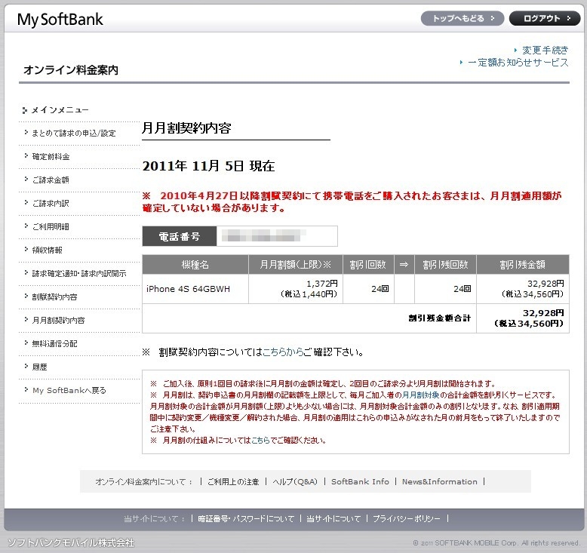This screenshot has width=587, height=553.
Task: Click 割引残回数 column header
Action: (445, 265)
